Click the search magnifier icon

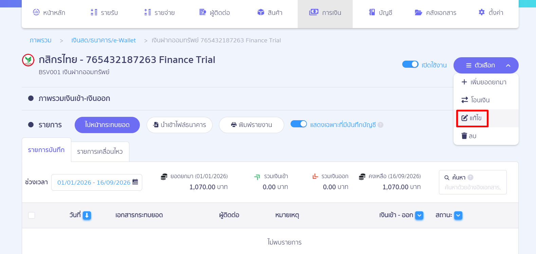(447, 178)
